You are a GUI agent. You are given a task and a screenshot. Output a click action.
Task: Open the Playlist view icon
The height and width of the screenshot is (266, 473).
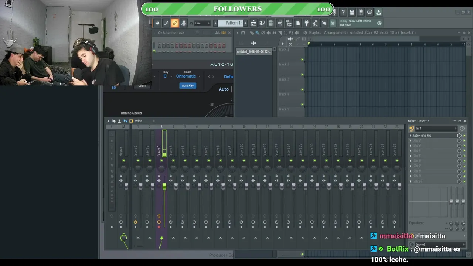(253, 23)
